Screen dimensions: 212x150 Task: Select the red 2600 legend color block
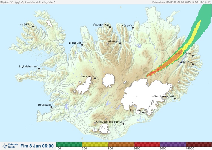[147, 144]
